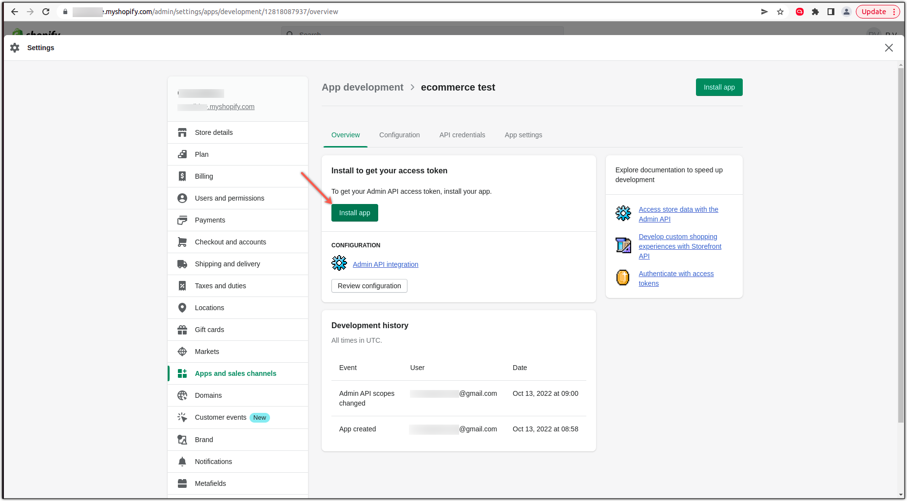Click the Payments card icon
Viewport: 907px width, 501px height.
tap(182, 220)
